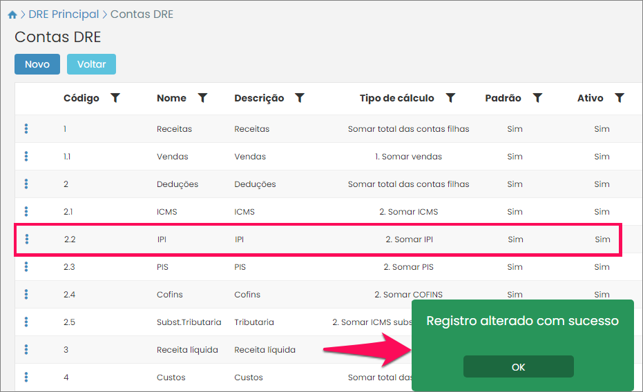Sort by the Código column header
Screen dimensions: 643x392
click(81, 98)
